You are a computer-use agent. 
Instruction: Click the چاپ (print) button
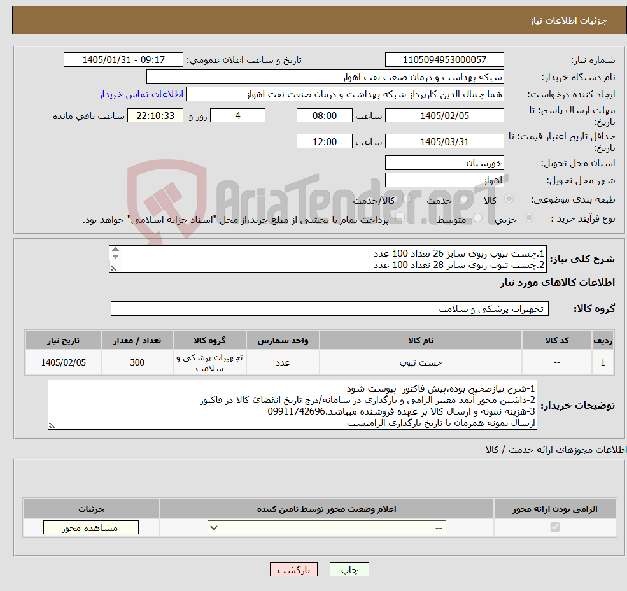[x=349, y=570]
